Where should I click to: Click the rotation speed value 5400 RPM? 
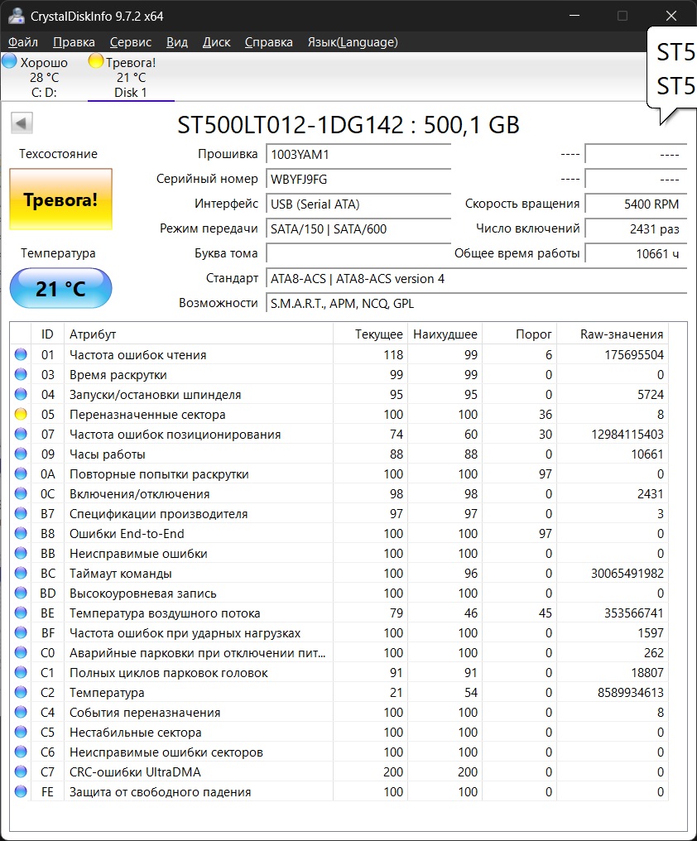tap(636, 204)
